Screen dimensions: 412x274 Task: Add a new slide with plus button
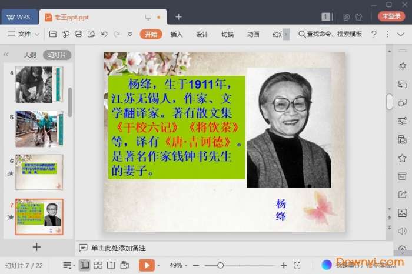click(36, 247)
